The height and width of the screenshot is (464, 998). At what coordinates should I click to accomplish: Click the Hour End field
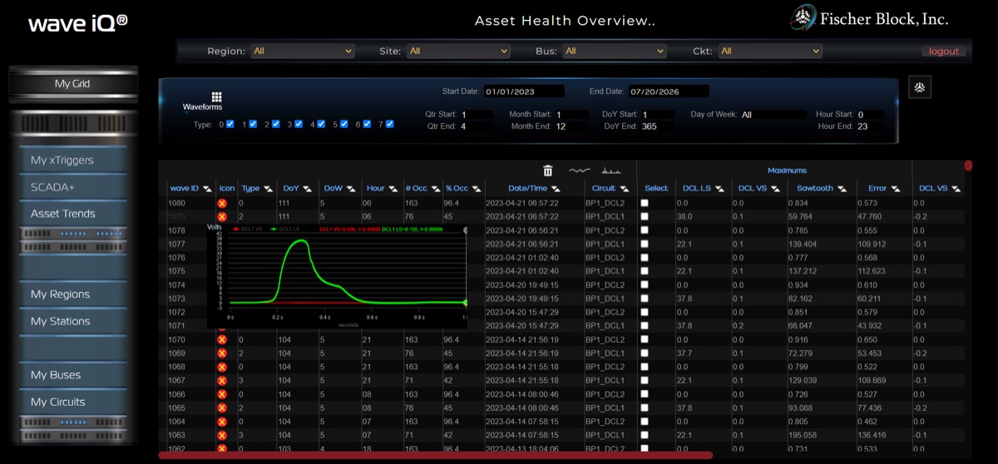pos(869,126)
